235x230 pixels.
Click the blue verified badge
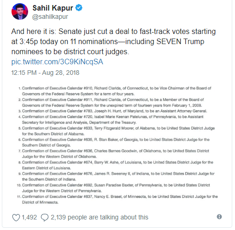(79, 8)
